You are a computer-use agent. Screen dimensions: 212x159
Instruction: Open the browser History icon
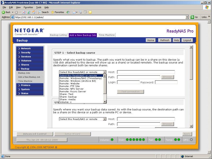(x=68, y=12)
